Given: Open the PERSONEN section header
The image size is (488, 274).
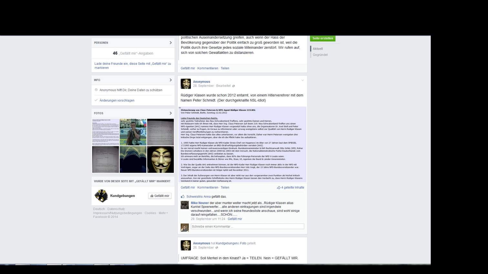Looking at the screenshot, I should click(133, 43).
